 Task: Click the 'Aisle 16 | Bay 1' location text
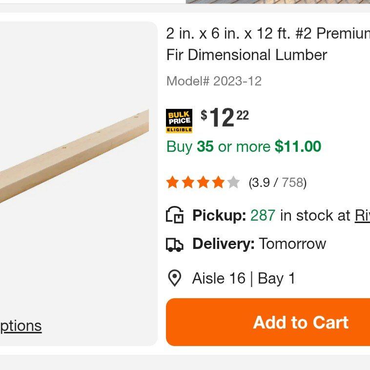(244, 278)
